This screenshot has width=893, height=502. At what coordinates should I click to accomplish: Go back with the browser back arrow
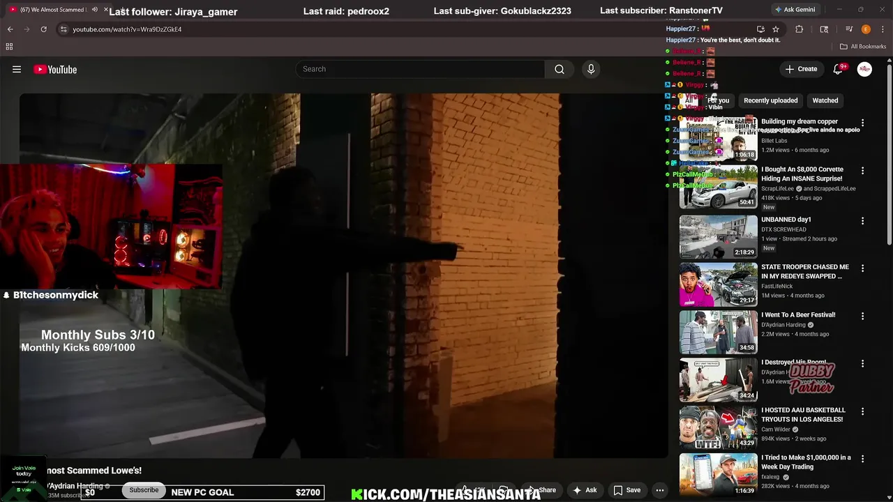pyautogui.click(x=10, y=29)
